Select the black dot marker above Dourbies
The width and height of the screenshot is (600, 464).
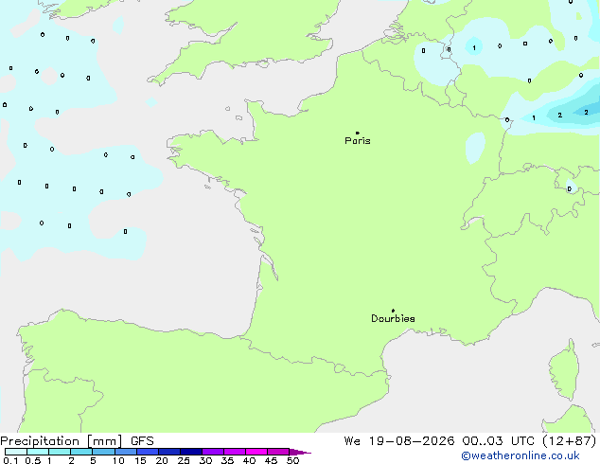(x=393, y=311)
